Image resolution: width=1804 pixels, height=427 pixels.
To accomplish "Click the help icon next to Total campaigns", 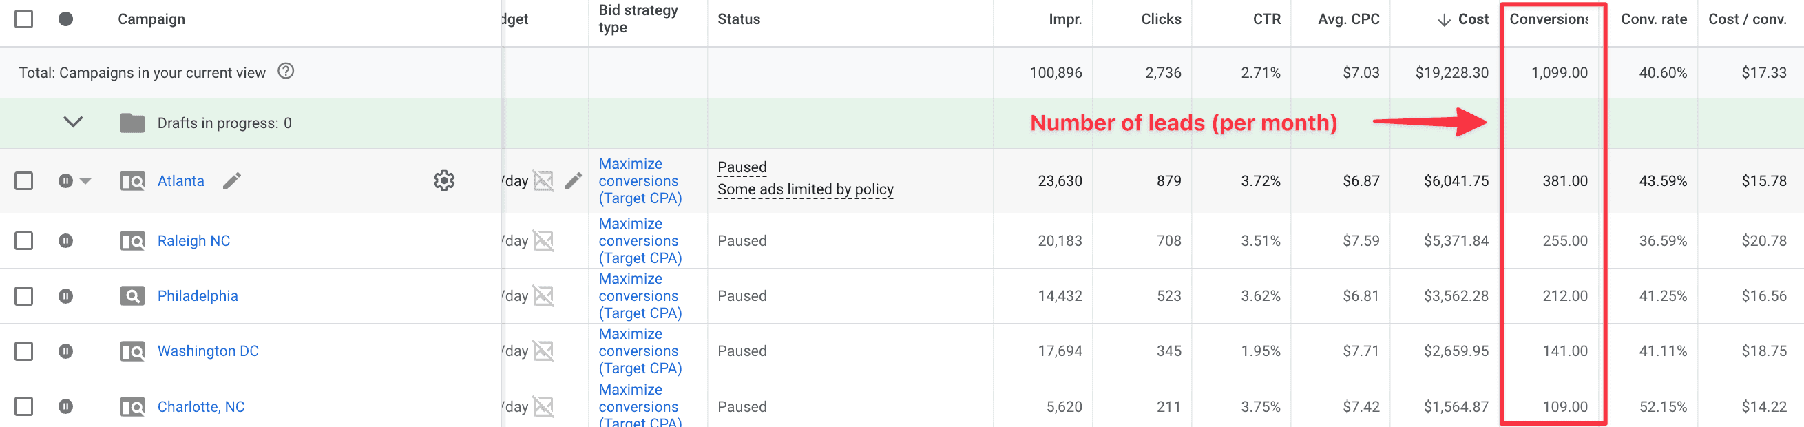I will click(286, 72).
